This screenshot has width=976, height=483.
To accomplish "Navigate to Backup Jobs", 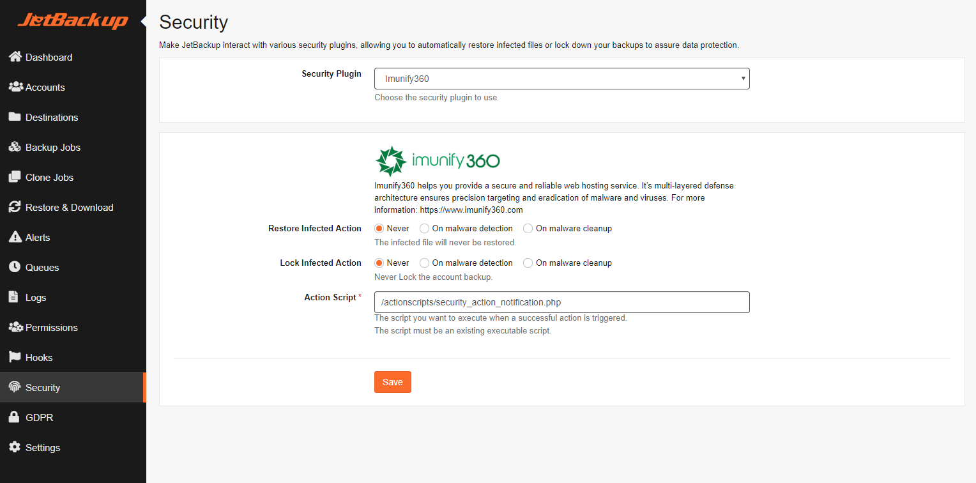I will tap(73, 147).
